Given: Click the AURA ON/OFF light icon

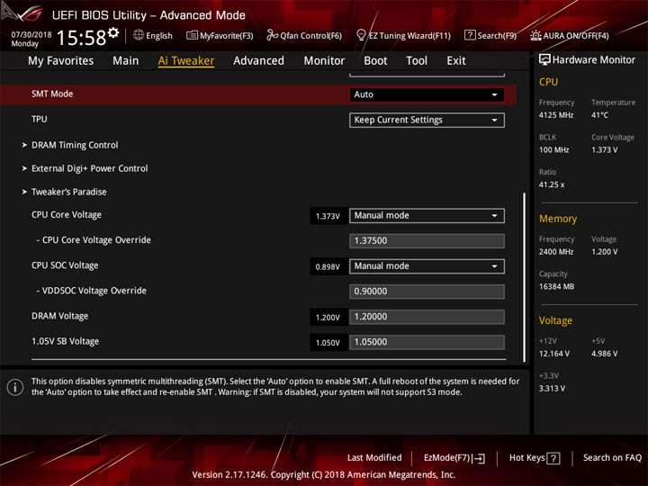Looking at the screenshot, I should click(535, 35).
